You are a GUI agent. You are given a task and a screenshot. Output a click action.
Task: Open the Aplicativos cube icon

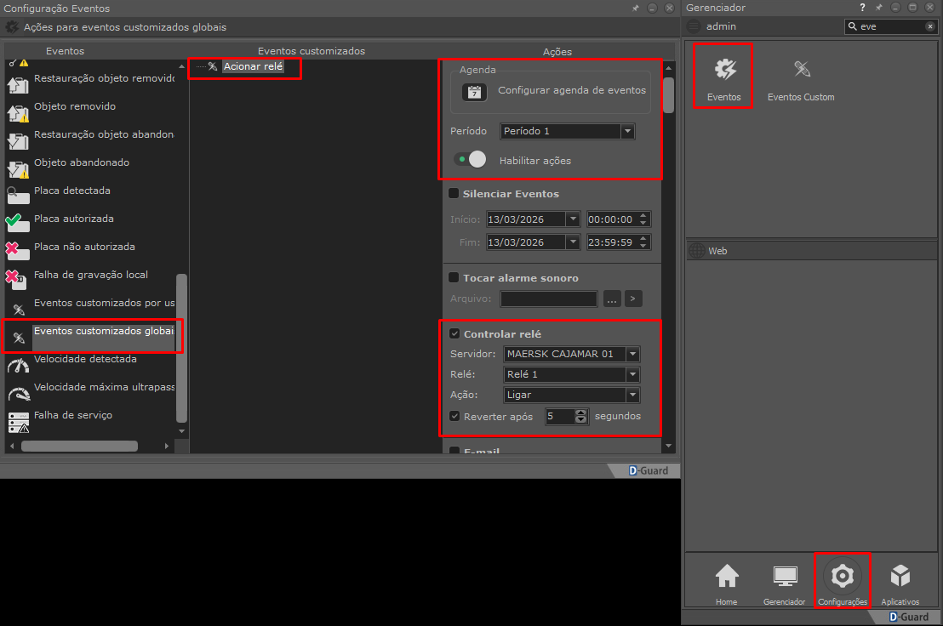(x=900, y=578)
